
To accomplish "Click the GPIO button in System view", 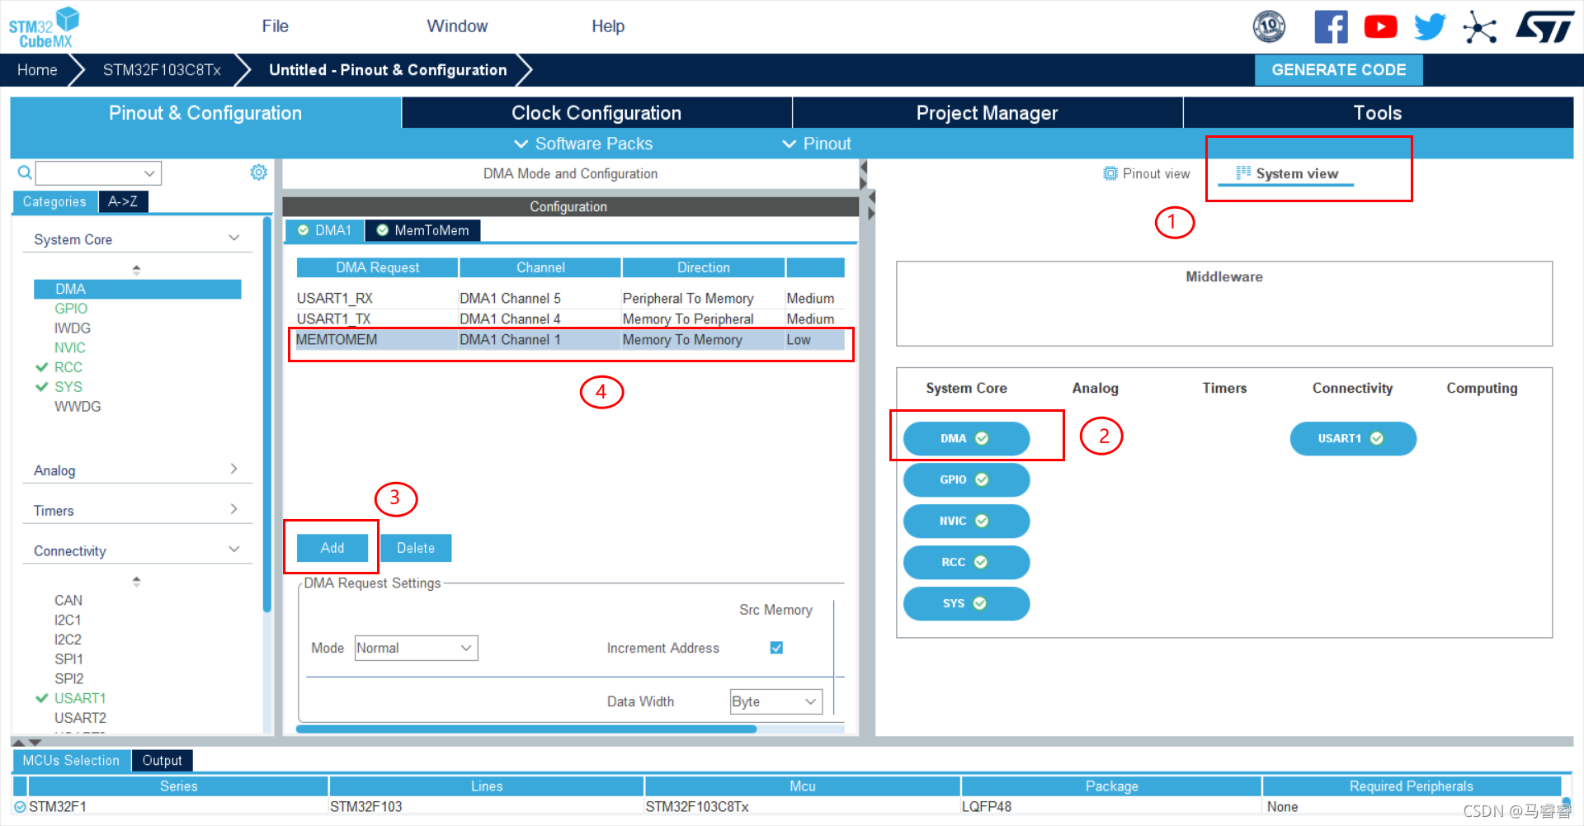I will [966, 479].
